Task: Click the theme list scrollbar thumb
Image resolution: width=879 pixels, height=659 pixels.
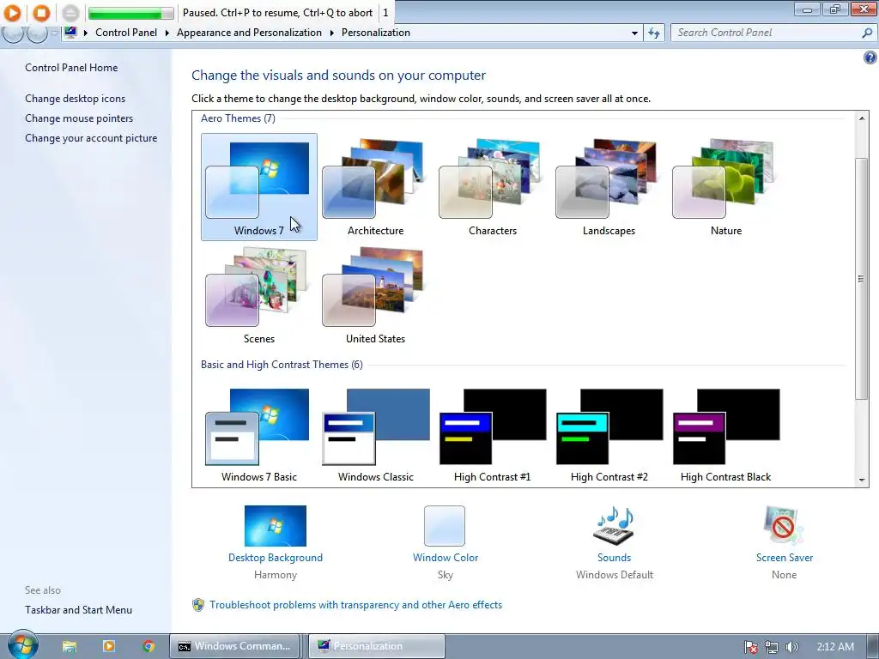Action: 862,279
